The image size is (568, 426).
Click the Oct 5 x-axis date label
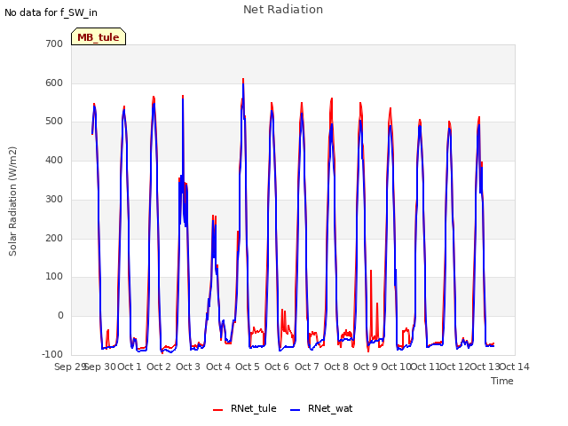[248, 367]
